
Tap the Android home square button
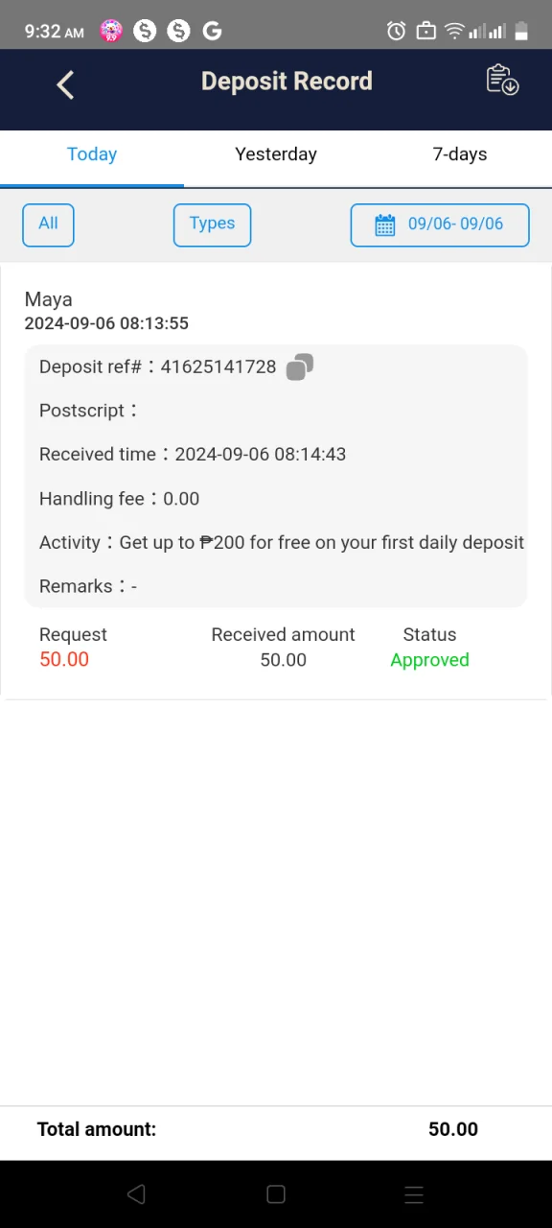276,1193
